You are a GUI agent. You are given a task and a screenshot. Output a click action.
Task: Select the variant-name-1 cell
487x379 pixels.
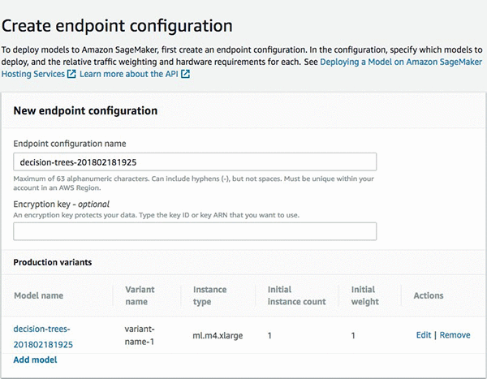pos(143,335)
